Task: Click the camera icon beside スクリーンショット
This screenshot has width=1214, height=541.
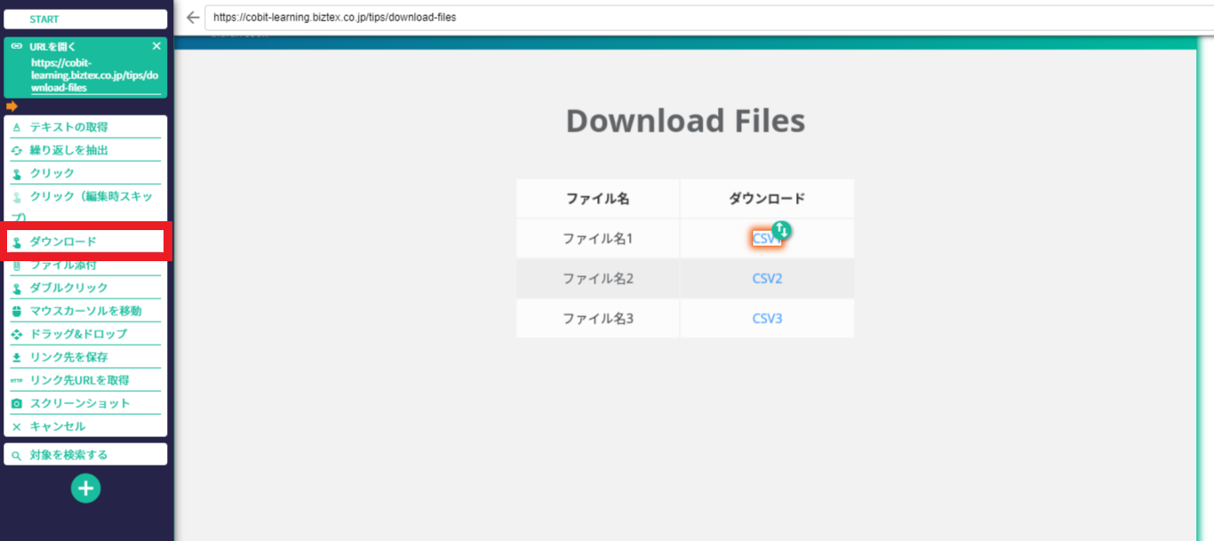Action: [16, 403]
